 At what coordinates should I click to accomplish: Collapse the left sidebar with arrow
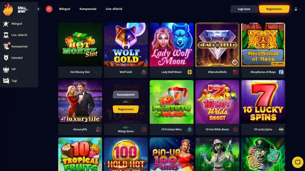pos(38,9)
